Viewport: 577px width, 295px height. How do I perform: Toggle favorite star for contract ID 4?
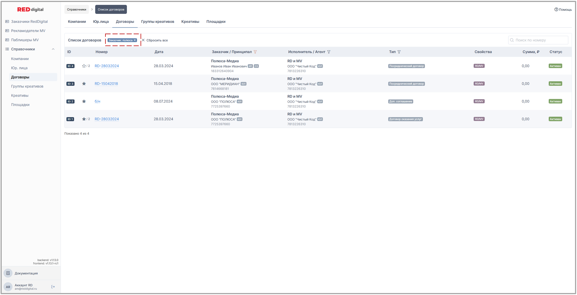(x=84, y=66)
